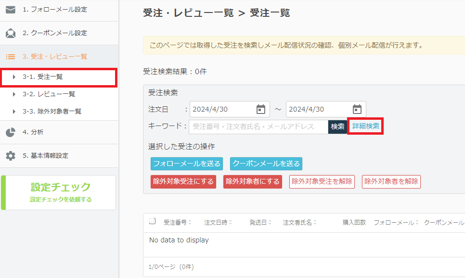Expand the 3-3. 除外対象者一覧 arrow
The image size is (465, 278).
[x=14, y=112]
